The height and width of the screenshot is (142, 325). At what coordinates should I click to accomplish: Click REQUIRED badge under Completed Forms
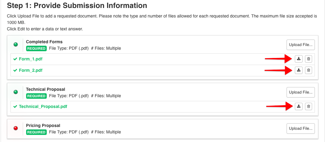pos(36,48)
